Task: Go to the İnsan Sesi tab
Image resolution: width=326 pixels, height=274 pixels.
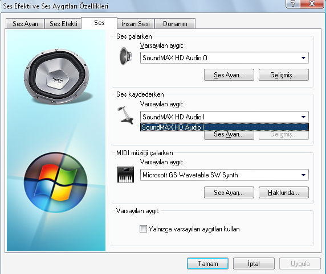Action: pos(136,24)
